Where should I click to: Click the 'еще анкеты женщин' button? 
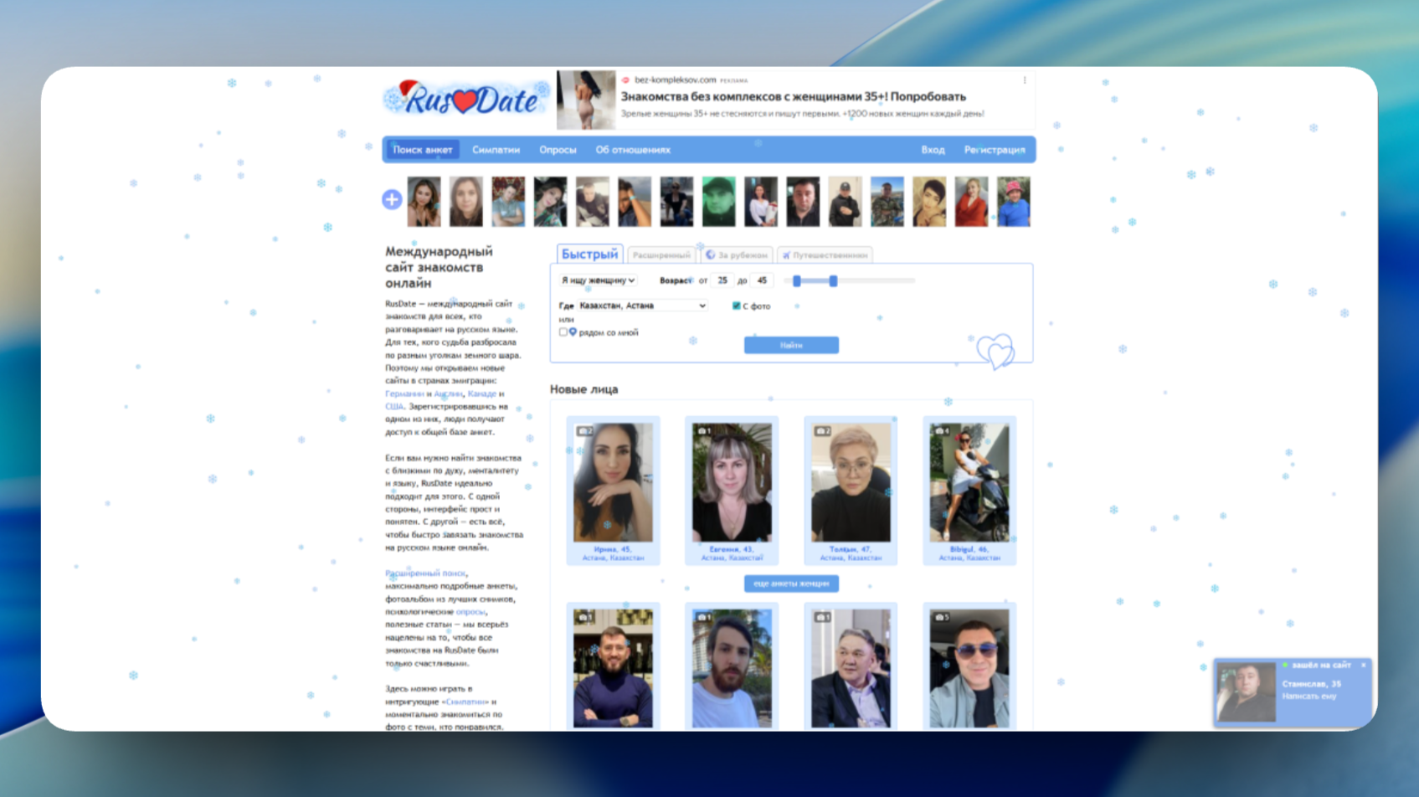(791, 584)
